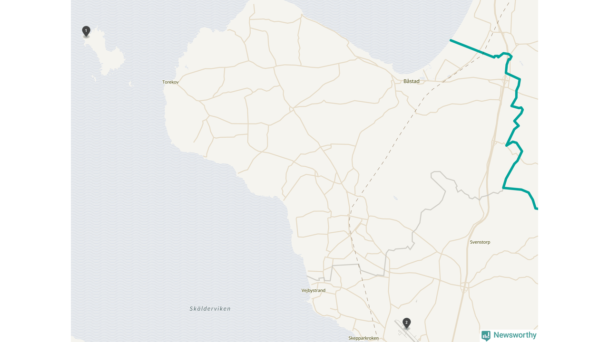Select the Svenstorp place label
Viewport: 609px width, 342px height.
point(480,242)
